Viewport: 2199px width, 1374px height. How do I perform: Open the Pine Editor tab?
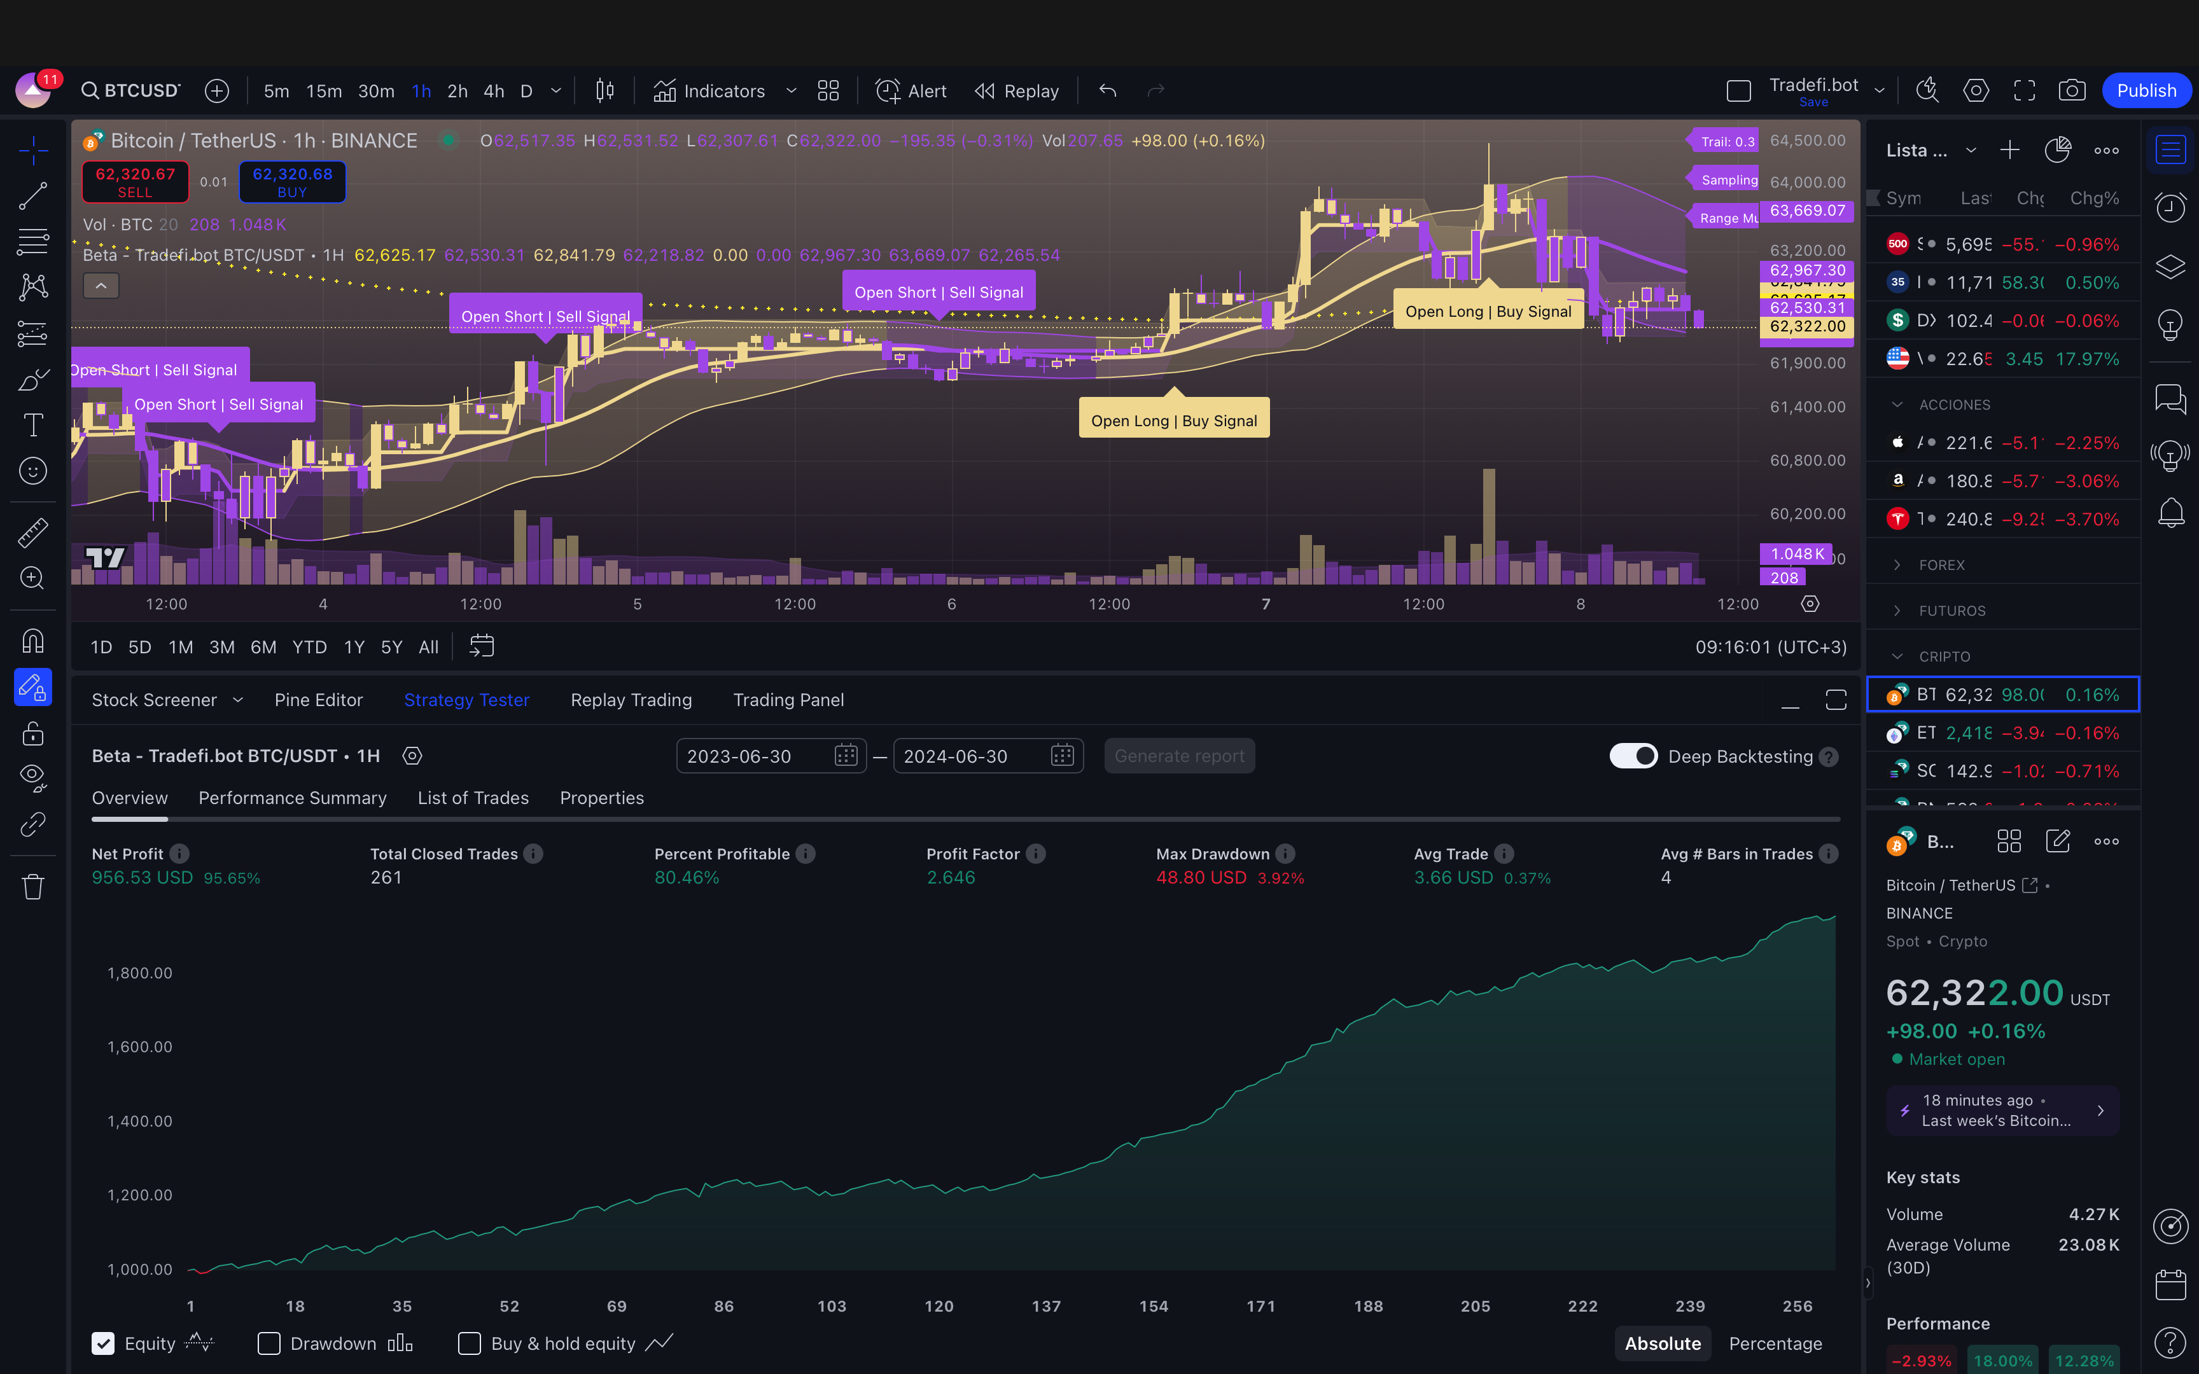pyautogui.click(x=318, y=700)
